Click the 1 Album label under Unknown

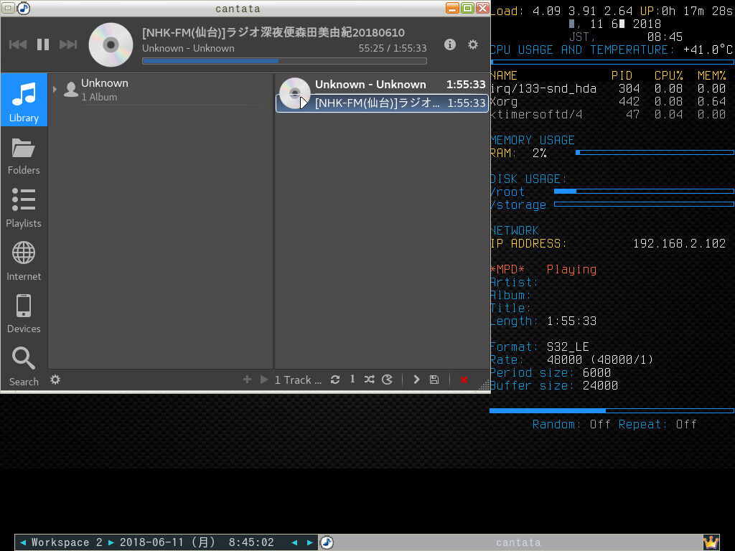coord(99,97)
